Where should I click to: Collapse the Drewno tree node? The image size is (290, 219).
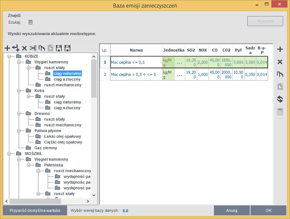(19, 113)
